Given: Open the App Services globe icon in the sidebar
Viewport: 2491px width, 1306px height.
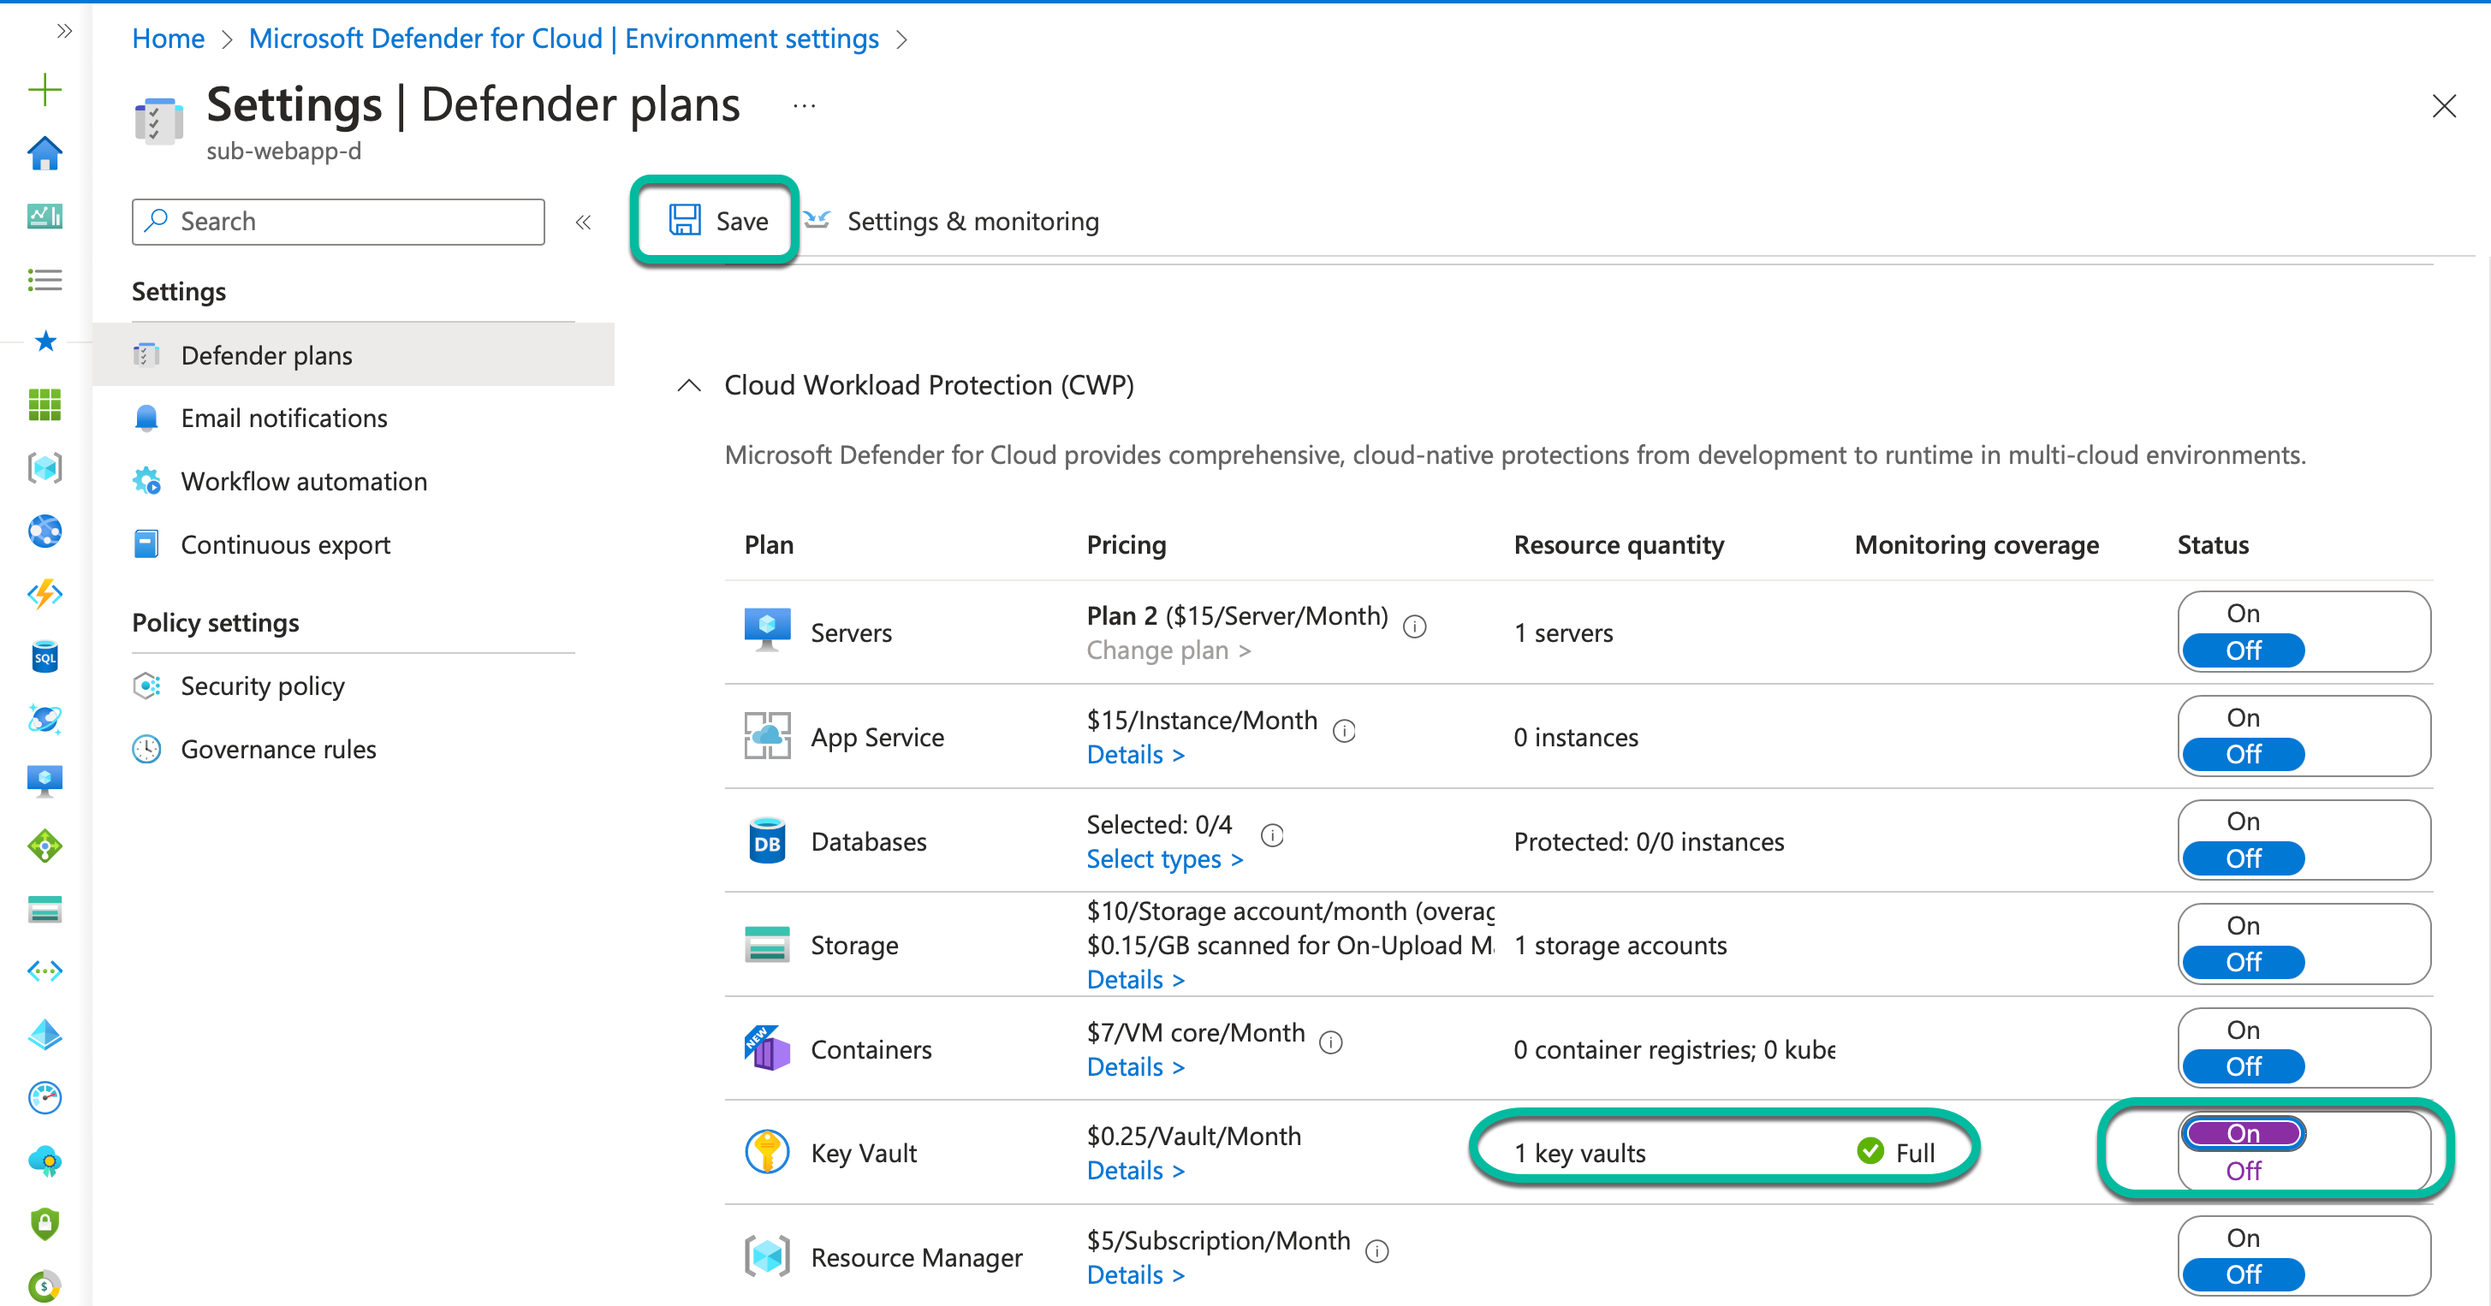Looking at the screenshot, I should [45, 531].
